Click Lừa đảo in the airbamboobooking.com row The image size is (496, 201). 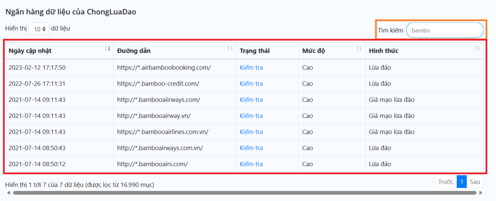point(380,68)
